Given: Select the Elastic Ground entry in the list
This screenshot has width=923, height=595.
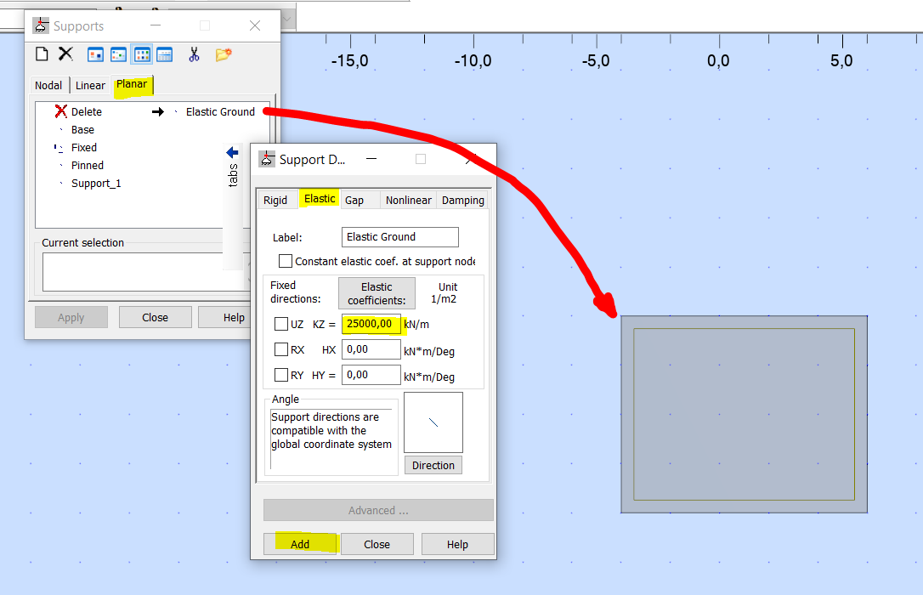Looking at the screenshot, I should tap(219, 111).
